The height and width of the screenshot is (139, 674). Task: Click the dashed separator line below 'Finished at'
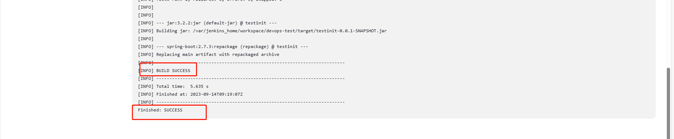[250, 102]
